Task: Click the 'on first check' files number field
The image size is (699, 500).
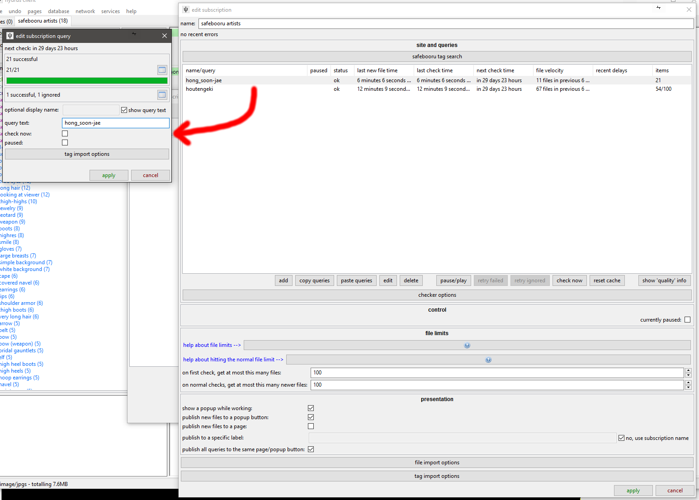Action: tap(497, 373)
